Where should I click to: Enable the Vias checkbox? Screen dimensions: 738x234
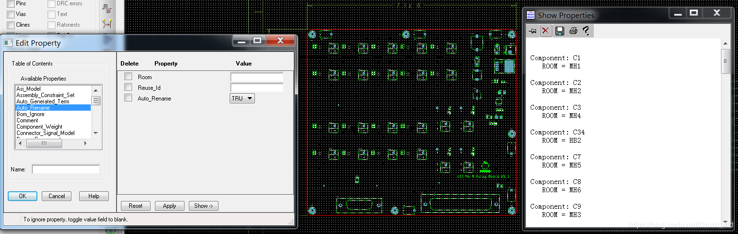pos(11,14)
